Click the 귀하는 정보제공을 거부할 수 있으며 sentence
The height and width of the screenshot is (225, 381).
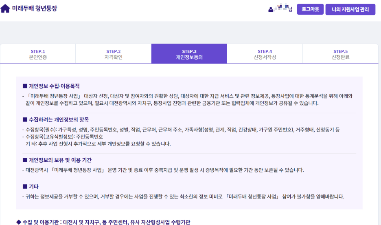point(183,196)
